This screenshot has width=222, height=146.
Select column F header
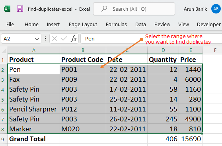(x=215, y=50)
